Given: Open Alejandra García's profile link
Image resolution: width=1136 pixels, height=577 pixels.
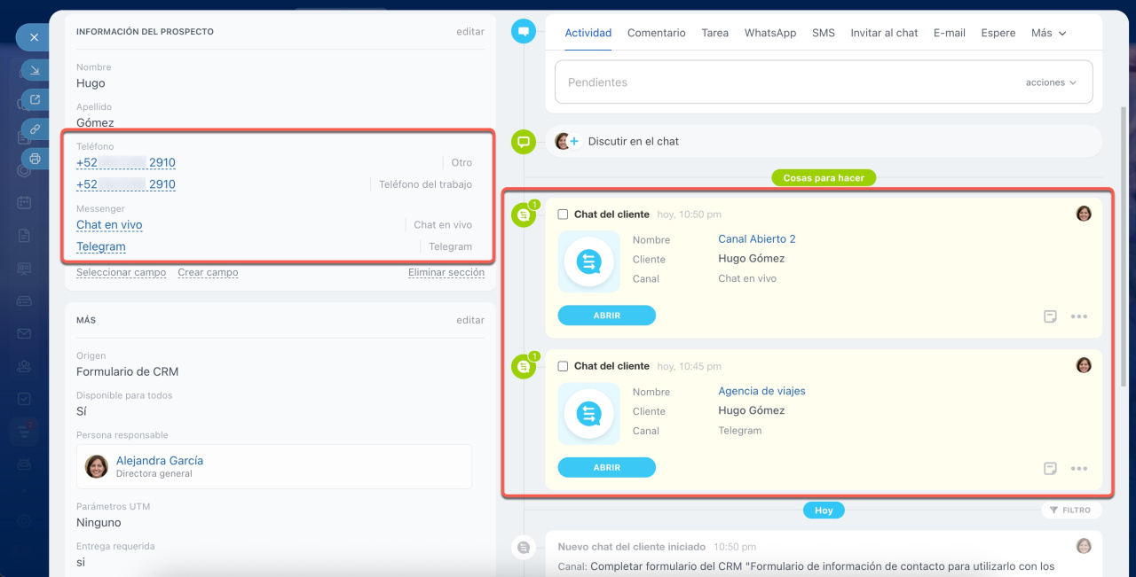Looking at the screenshot, I should point(160,461).
